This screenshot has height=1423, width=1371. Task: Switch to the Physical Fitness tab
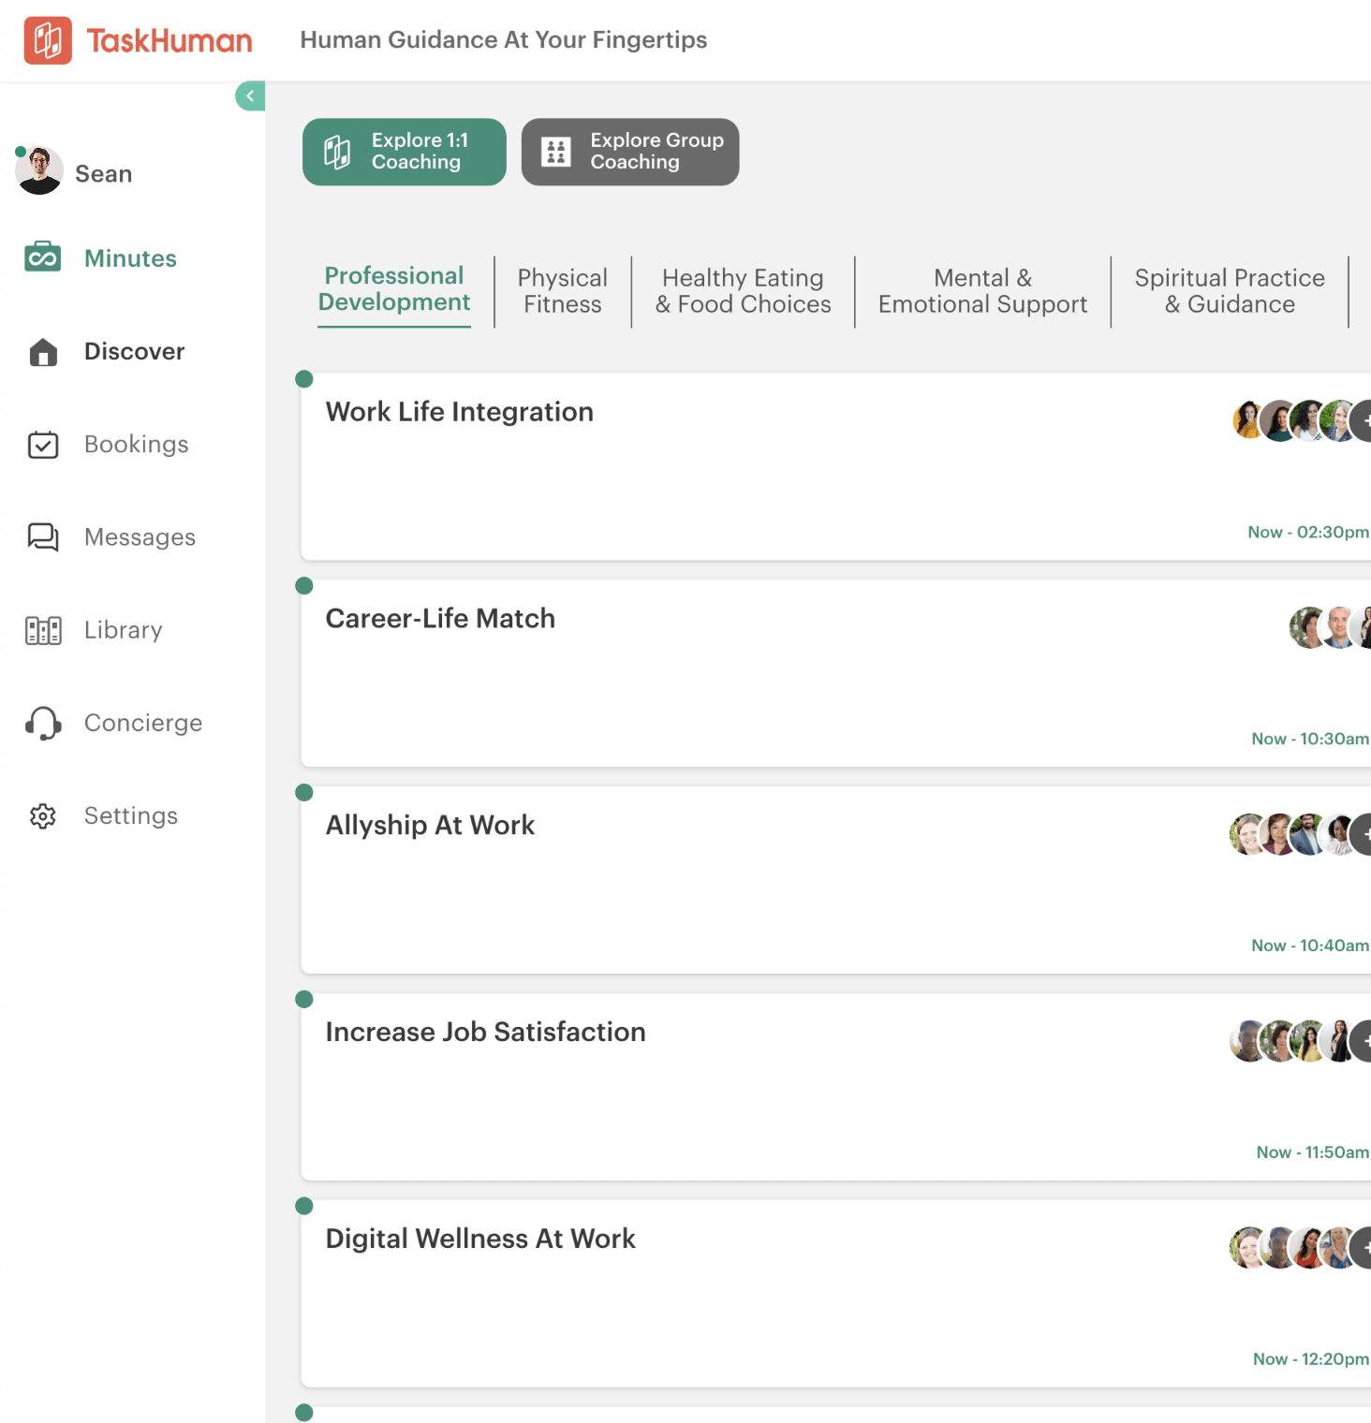tap(563, 291)
